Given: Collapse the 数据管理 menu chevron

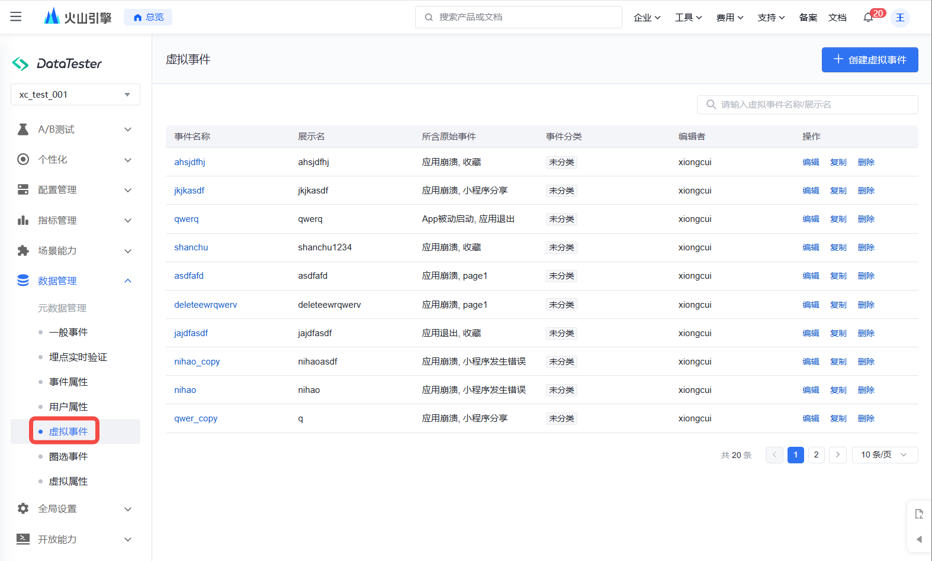Looking at the screenshot, I should coord(128,280).
